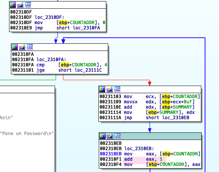Screen dimensions: 219x172
Task: Click the label loc_2310FA:
Action: [51, 60]
